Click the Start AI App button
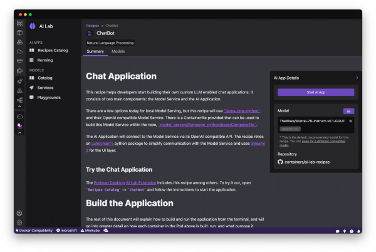This screenshot has width=376, height=252. [316, 92]
